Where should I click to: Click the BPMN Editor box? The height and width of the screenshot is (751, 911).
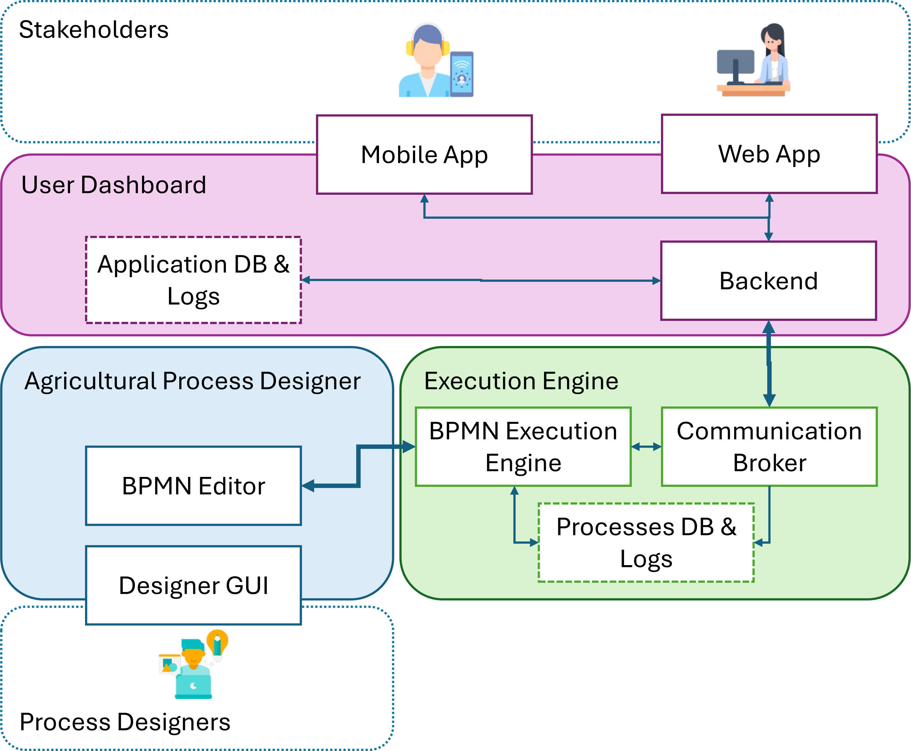point(193,485)
